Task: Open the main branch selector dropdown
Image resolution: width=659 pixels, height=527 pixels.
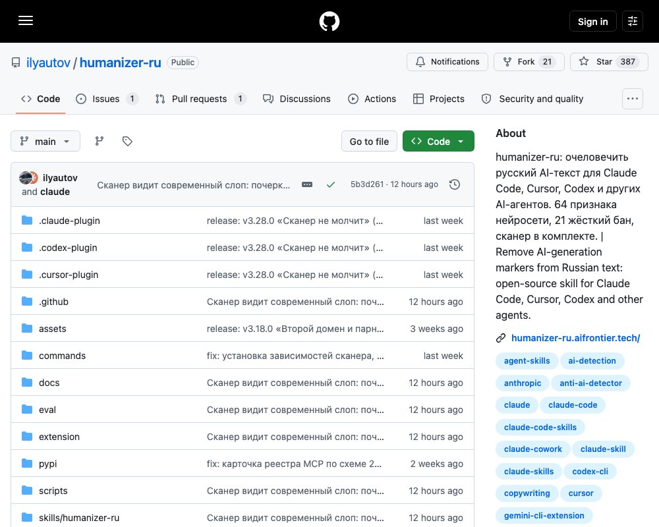Action: (45, 141)
